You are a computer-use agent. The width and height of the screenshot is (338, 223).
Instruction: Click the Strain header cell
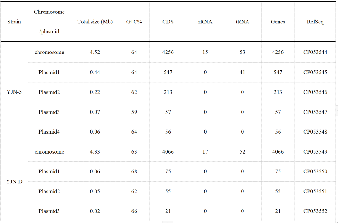tap(14, 22)
